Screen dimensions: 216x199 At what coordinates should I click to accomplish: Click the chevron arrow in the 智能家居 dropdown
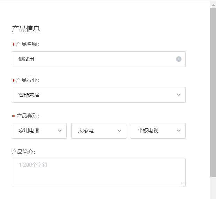coord(179,95)
